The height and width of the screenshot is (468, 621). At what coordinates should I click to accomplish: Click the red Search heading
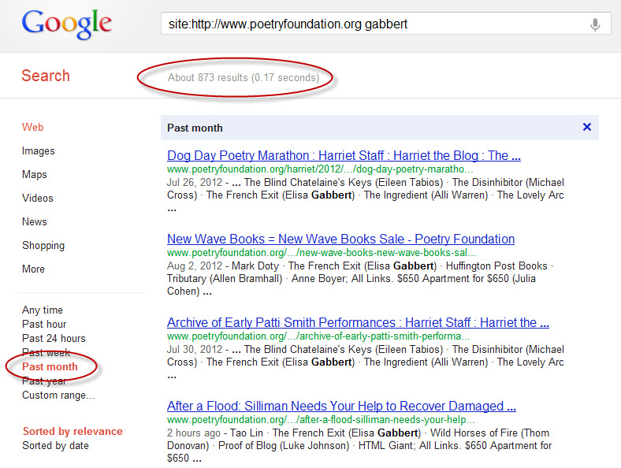point(46,76)
